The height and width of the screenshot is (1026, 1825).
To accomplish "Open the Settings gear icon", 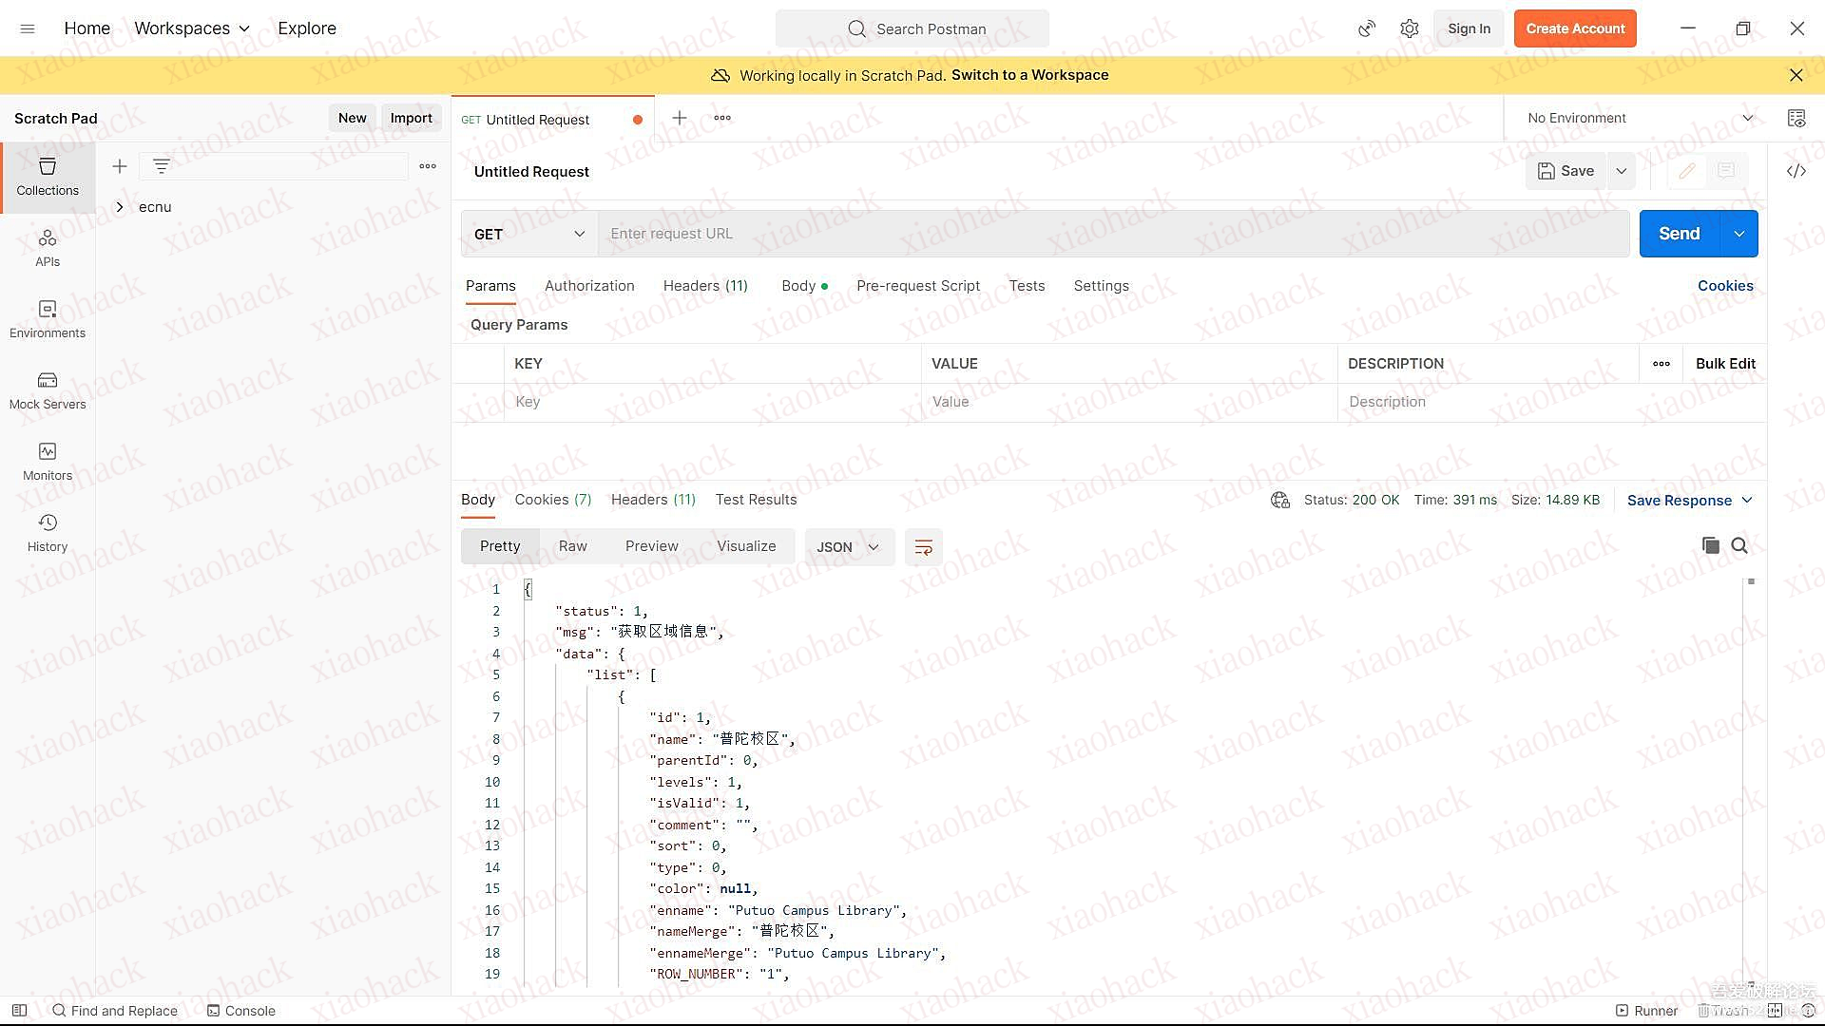I will tap(1410, 28).
